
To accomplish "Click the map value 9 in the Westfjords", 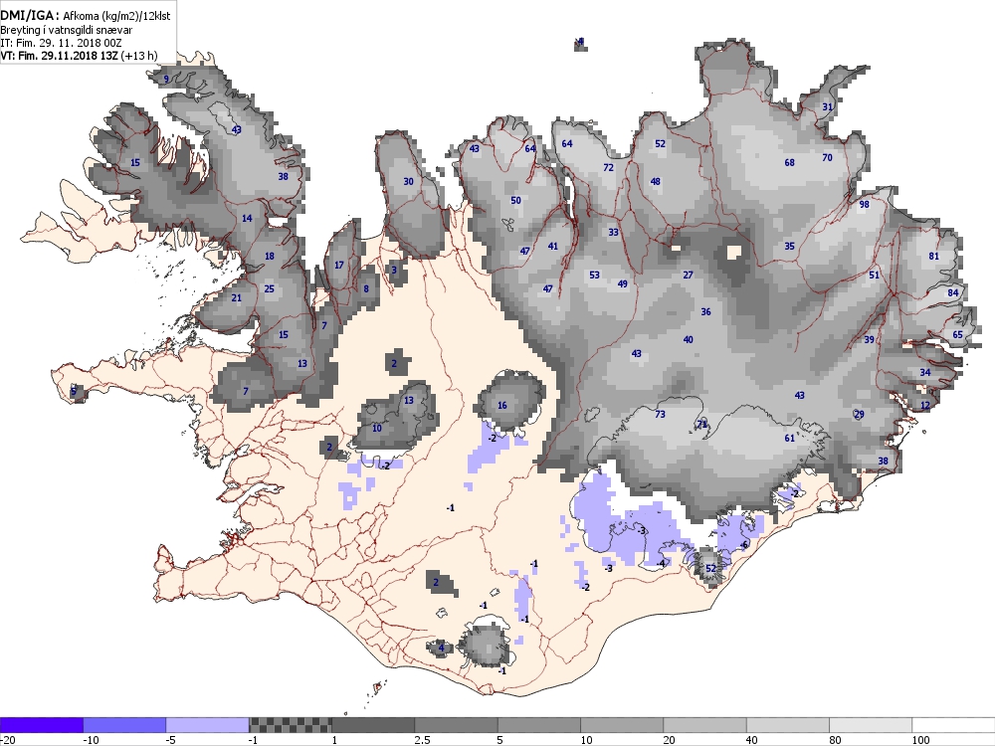I will pyautogui.click(x=166, y=79).
